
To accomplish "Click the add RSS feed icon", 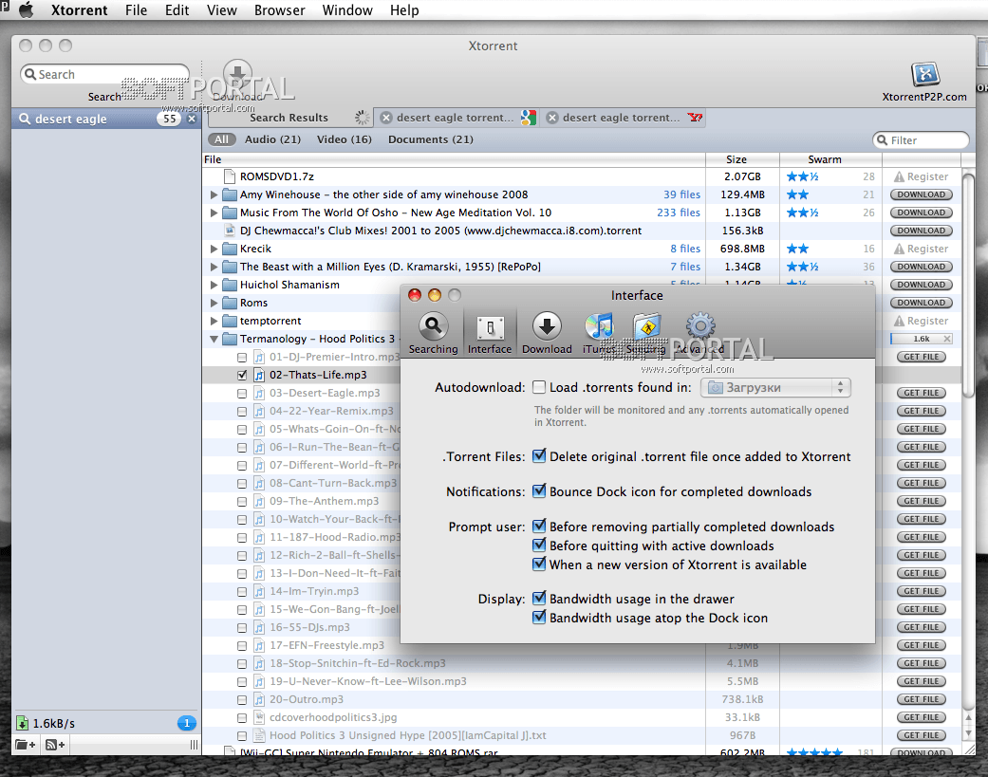I will click(55, 745).
